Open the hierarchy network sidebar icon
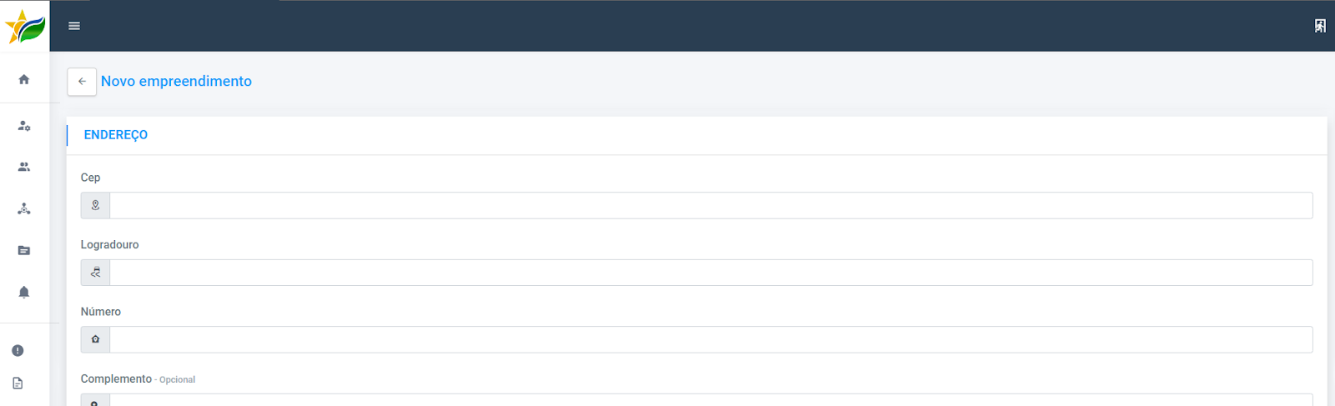1335x406 pixels. (24, 208)
